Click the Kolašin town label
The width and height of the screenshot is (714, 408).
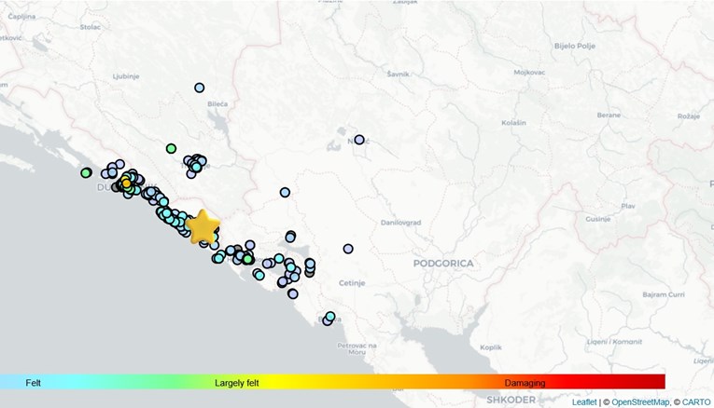coord(513,123)
